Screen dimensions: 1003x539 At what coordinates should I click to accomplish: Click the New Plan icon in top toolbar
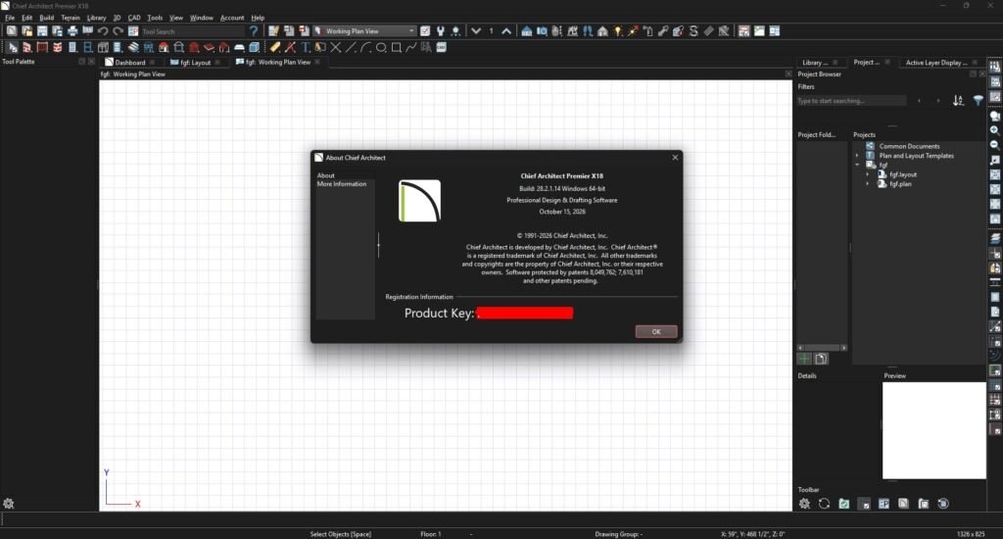12,30
